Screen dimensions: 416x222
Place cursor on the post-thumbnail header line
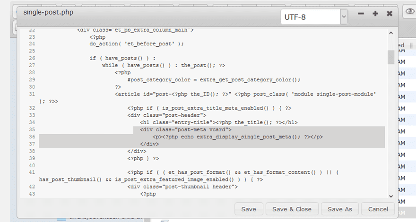182,187
